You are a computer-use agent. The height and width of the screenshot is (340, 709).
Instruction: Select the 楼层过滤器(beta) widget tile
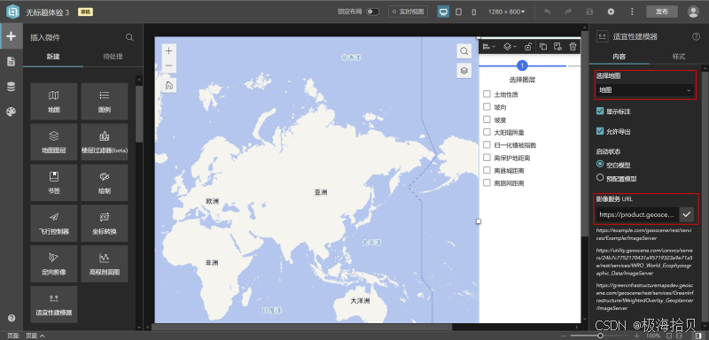tap(105, 143)
